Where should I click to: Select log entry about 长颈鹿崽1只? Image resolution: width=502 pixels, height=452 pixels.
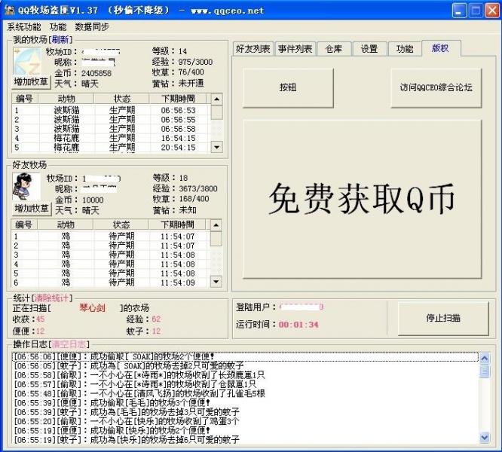[246, 375]
